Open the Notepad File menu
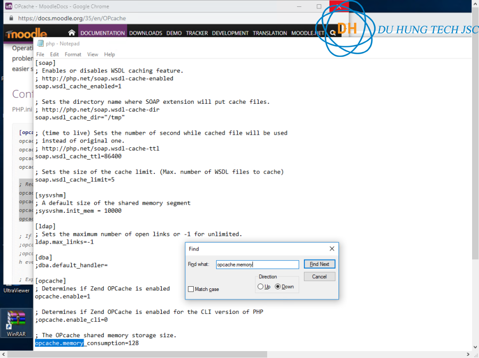Image resolution: width=479 pixels, height=358 pixels. tap(40, 54)
